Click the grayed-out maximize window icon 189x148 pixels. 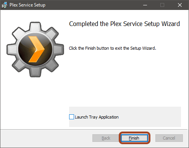(162, 5)
